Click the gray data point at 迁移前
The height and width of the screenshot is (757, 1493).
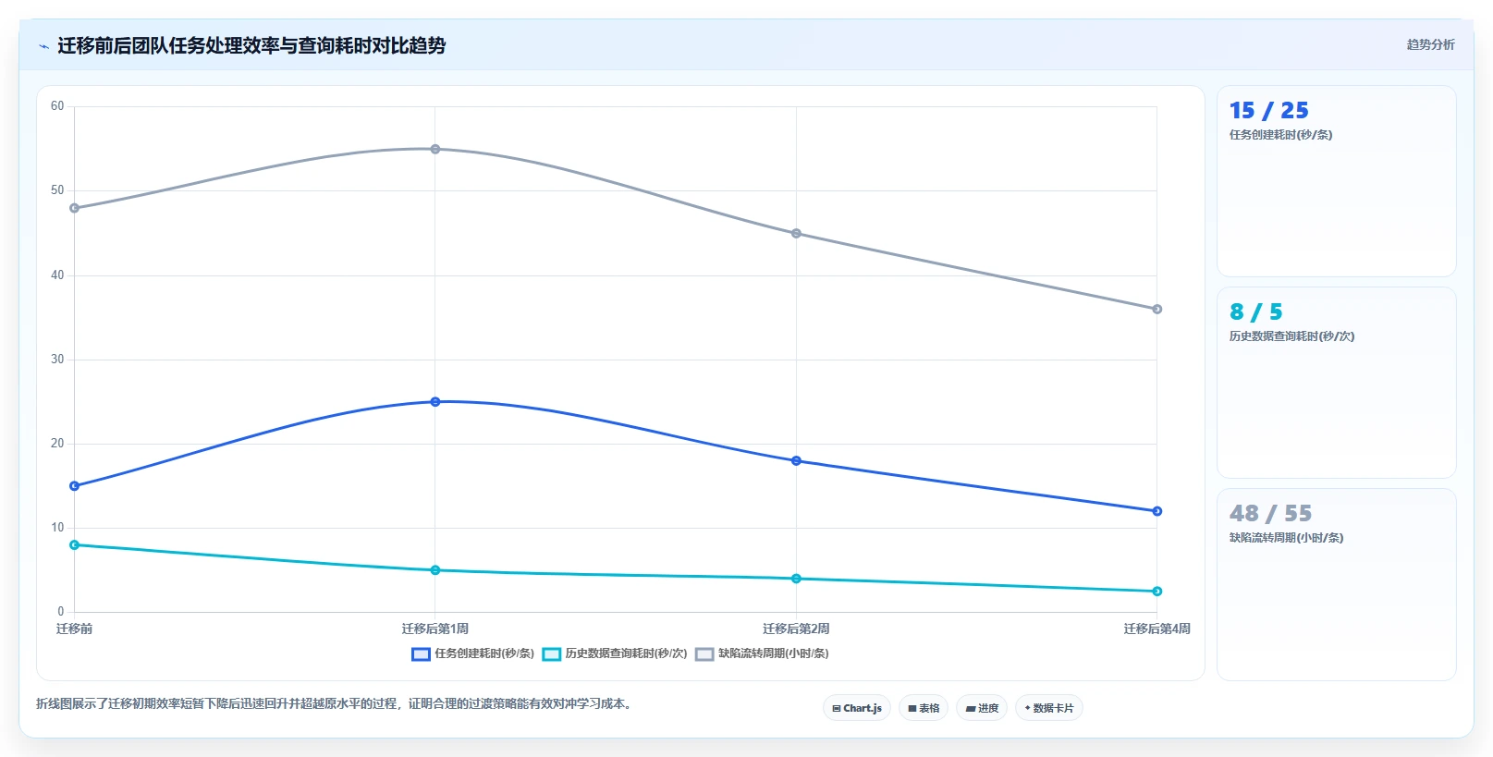[x=75, y=208]
